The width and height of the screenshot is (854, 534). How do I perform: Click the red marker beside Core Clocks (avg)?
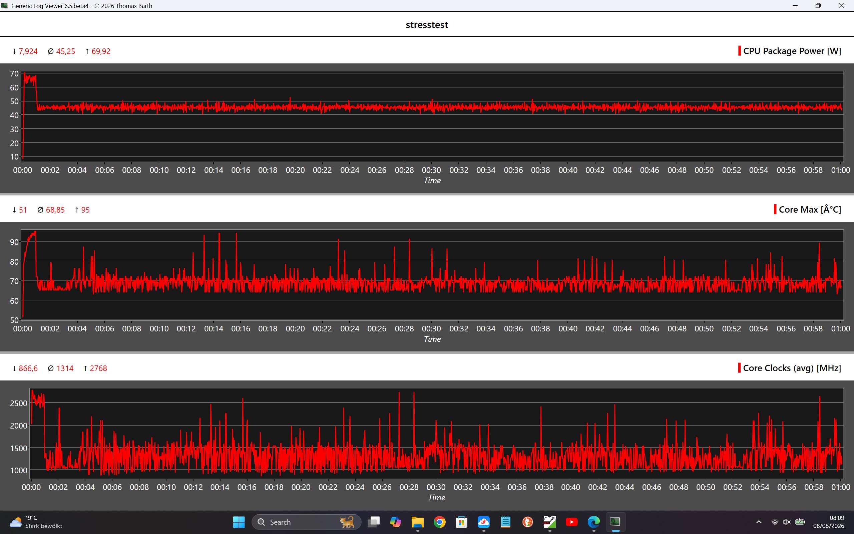tap(739, 368)
